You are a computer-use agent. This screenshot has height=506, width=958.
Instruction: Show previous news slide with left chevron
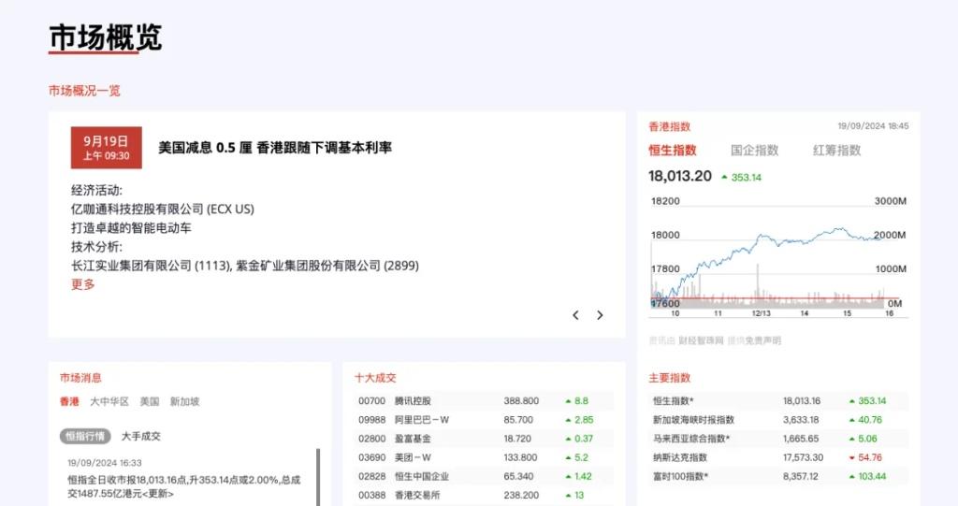(x=575, y=315)
